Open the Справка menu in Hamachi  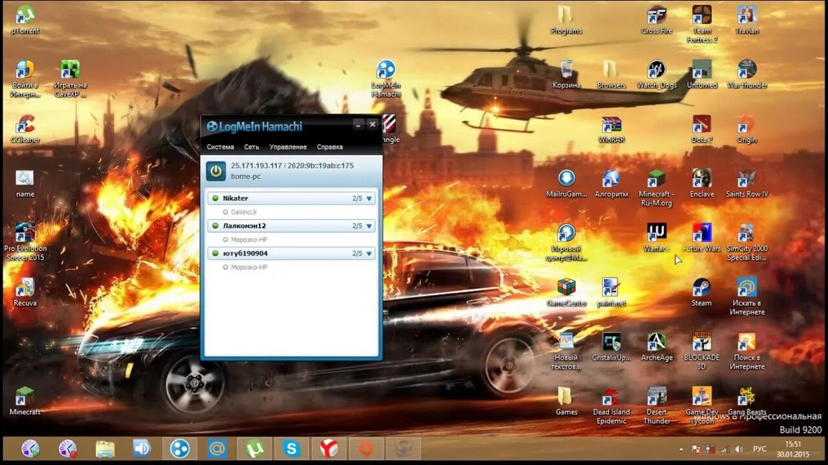tap(330, 147)
